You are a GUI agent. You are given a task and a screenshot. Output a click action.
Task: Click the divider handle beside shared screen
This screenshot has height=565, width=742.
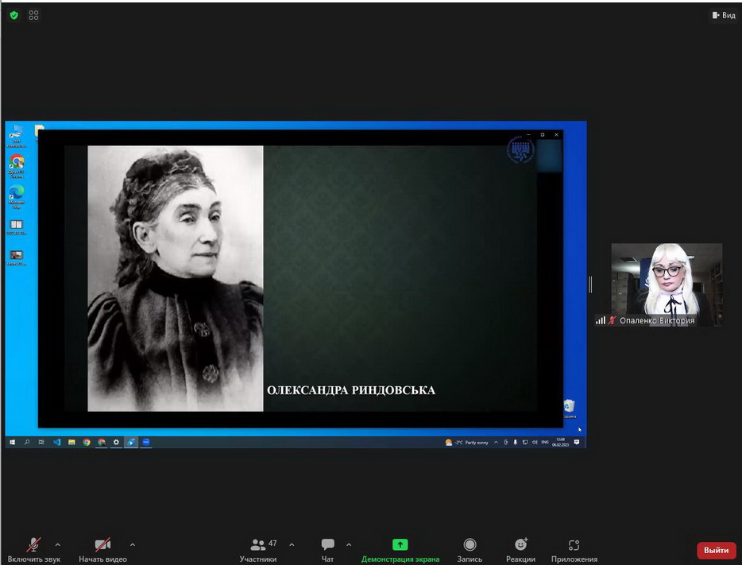point(590,284)
